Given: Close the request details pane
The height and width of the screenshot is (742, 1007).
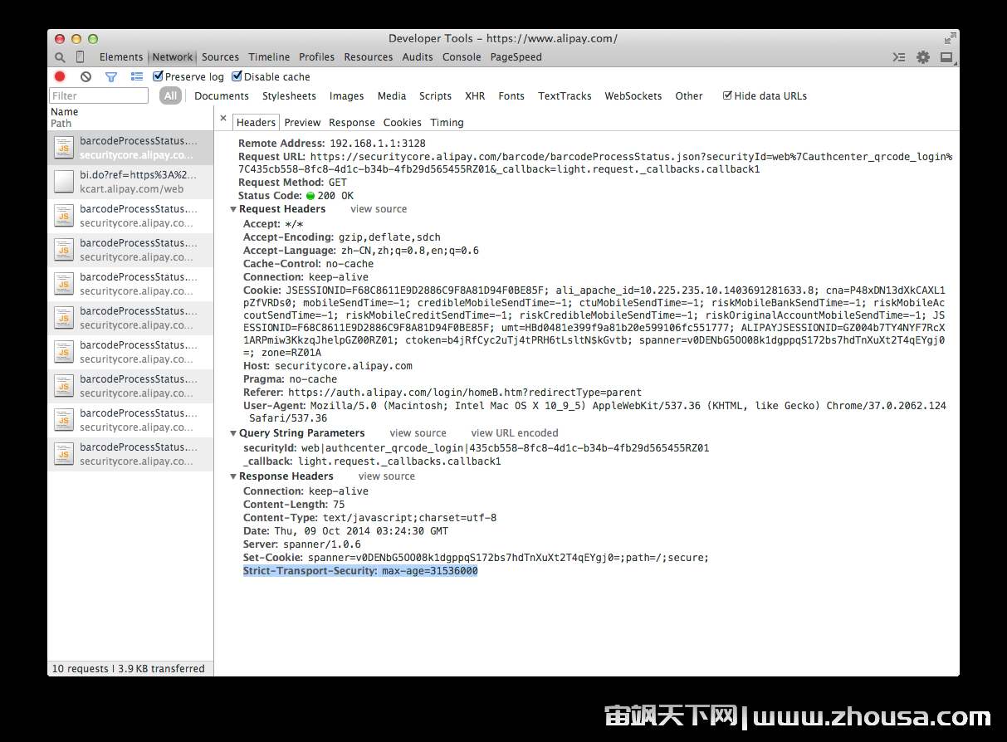Looking at the screenshot, I should pos(223,119).
